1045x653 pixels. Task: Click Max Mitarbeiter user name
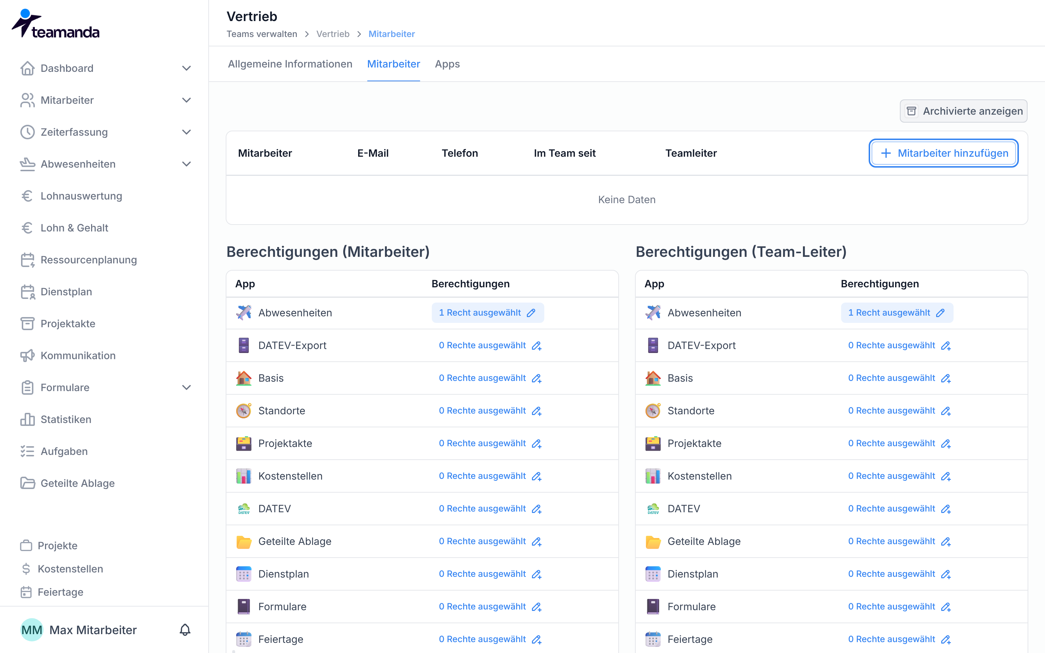click(93, 630)
